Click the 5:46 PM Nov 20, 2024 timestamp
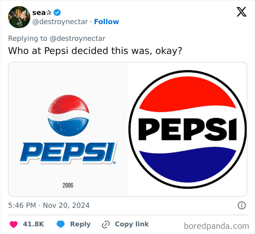This screenshot has width=255, height=234. (x=49, y=205)
